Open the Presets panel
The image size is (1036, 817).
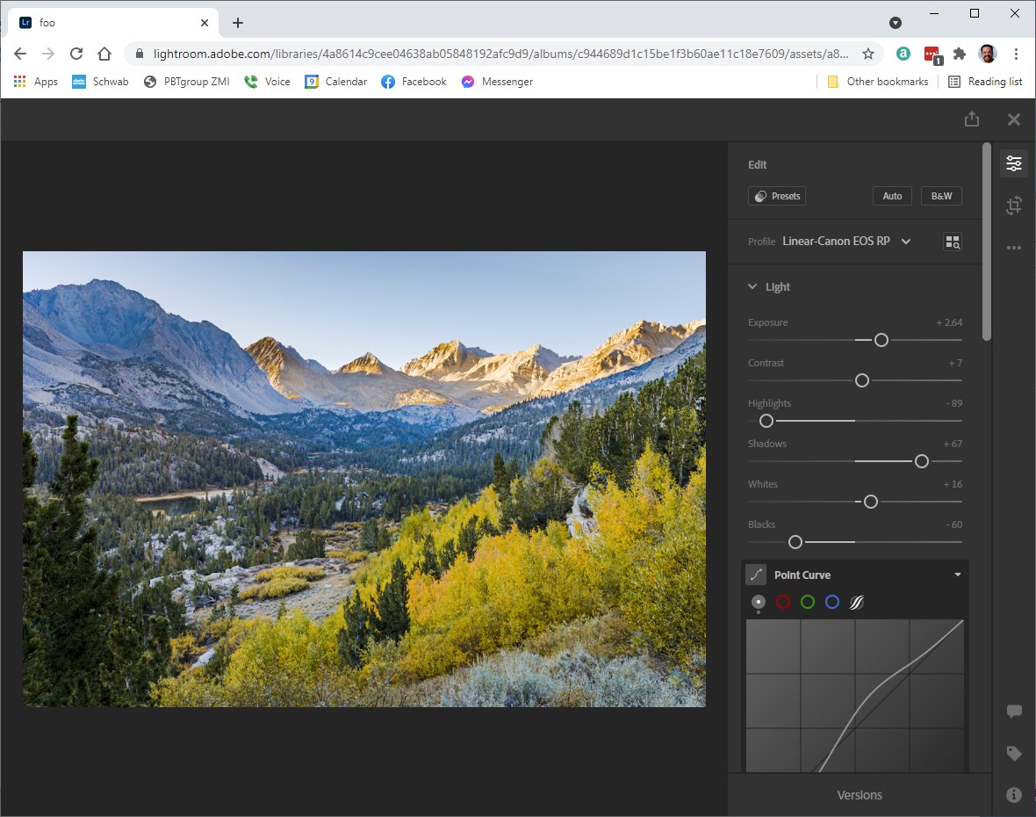pos(776,196)
